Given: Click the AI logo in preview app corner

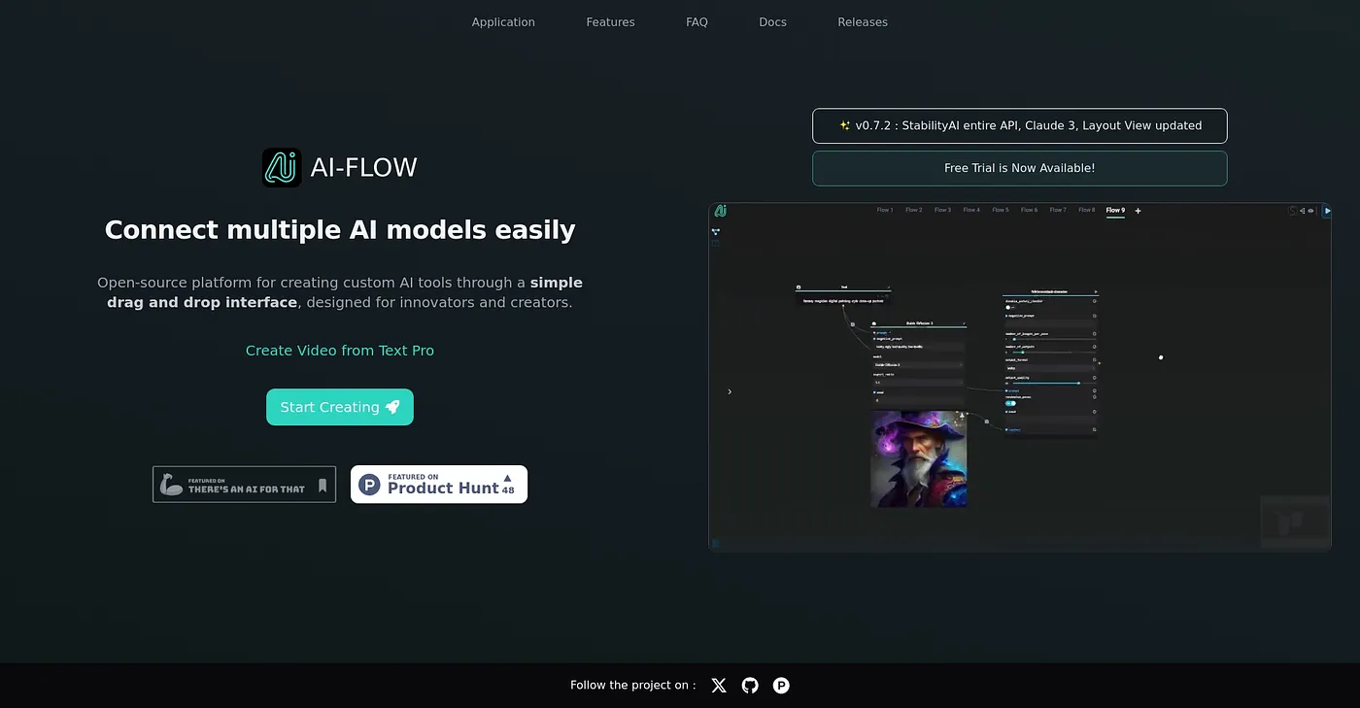Looking at the screenshot, I should (721, 211).
